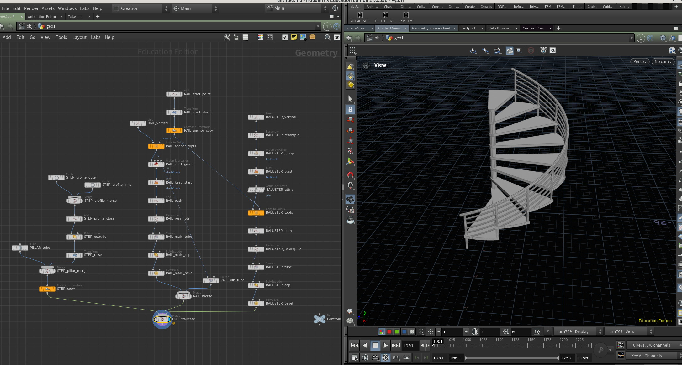Open the network Layout menu
This screenshot has width=682, height=365.
[x=79, y=37]
